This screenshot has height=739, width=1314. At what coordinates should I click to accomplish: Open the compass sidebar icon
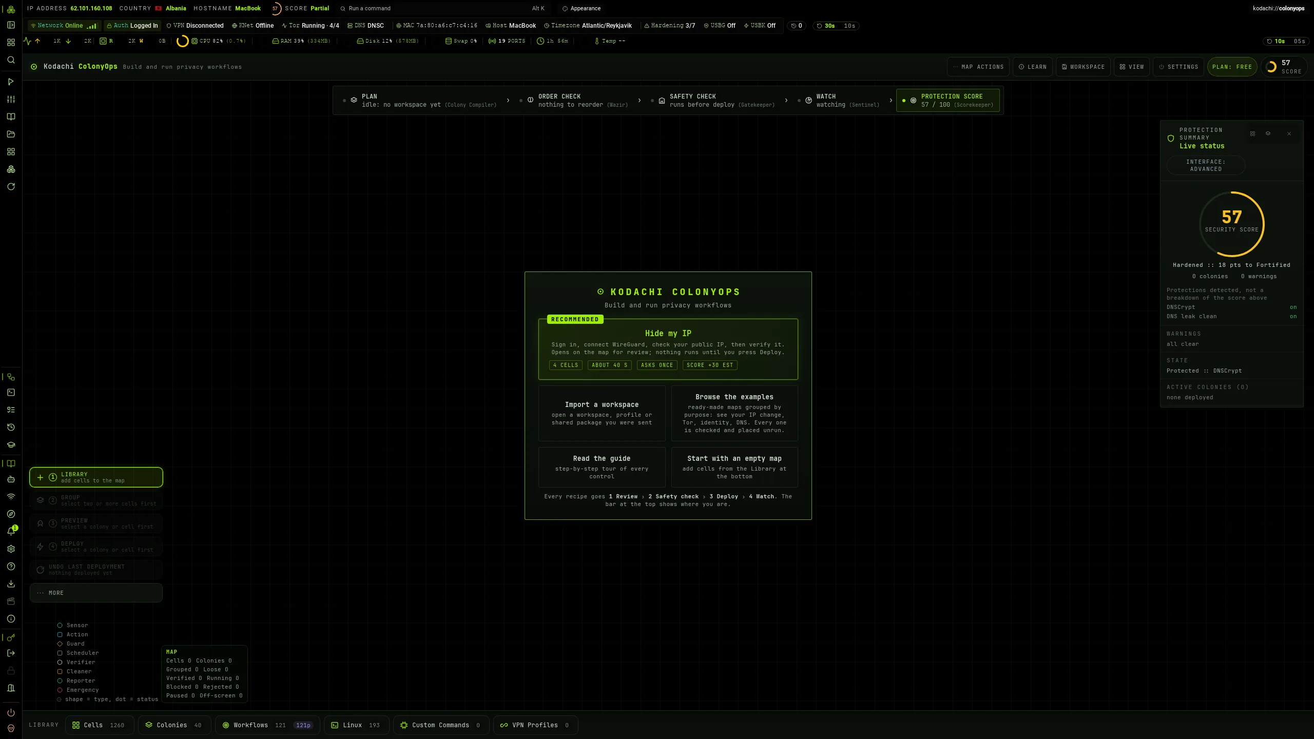coord(11,514)
